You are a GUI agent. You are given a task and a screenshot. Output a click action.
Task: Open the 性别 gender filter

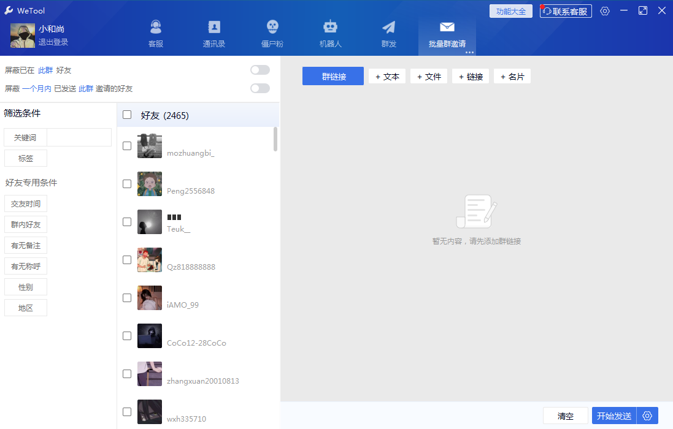coord(25,287)
